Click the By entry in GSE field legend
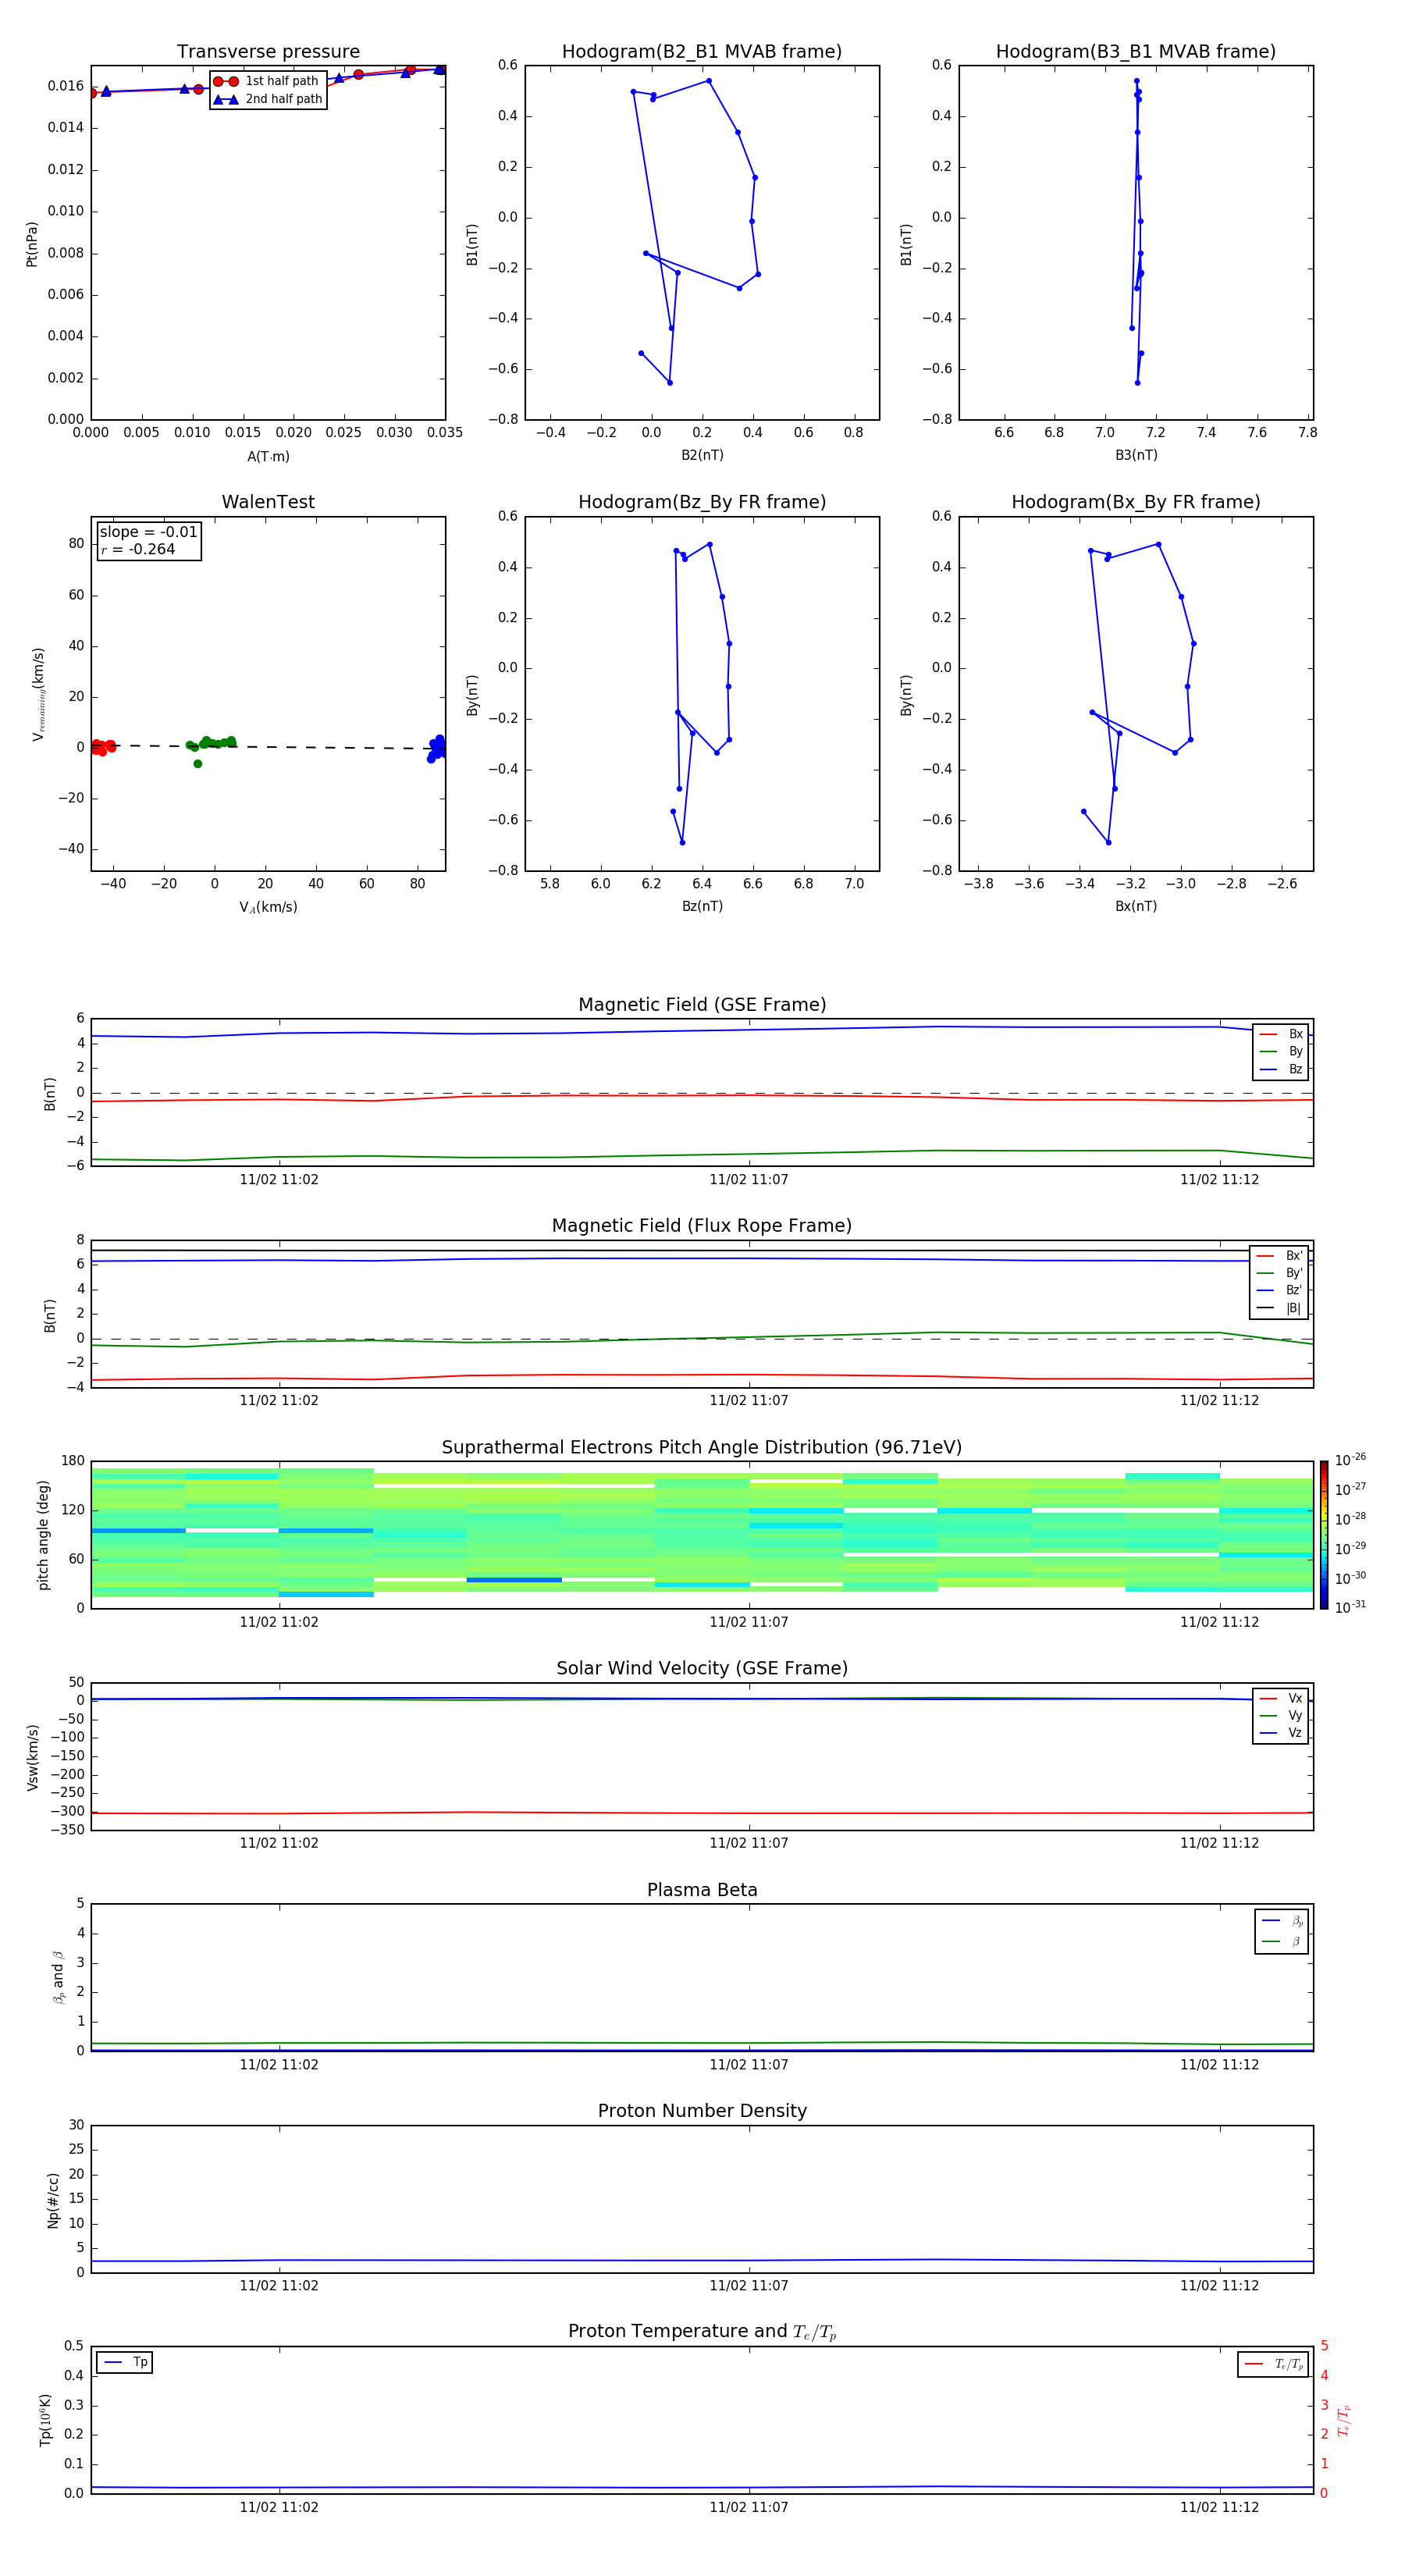 (x=1282, y=1051)
